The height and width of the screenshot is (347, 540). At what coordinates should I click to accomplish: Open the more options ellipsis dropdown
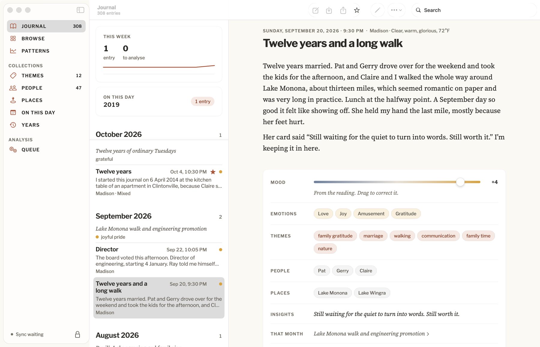[396, 10]
